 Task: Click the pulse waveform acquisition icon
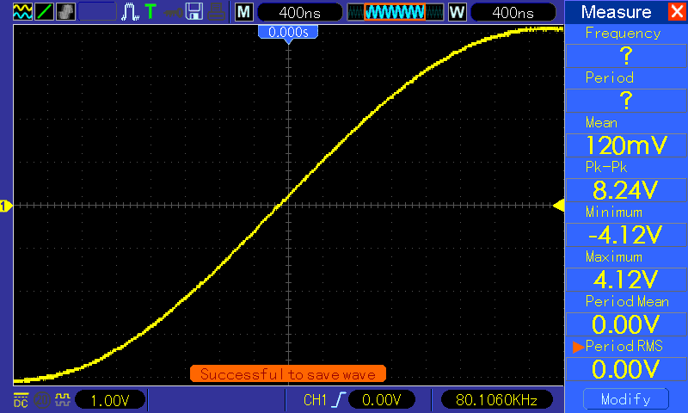130,11
